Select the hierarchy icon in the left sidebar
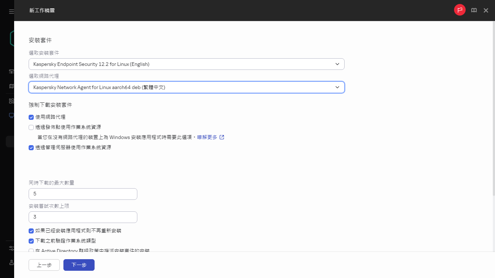 click(11, 71)
